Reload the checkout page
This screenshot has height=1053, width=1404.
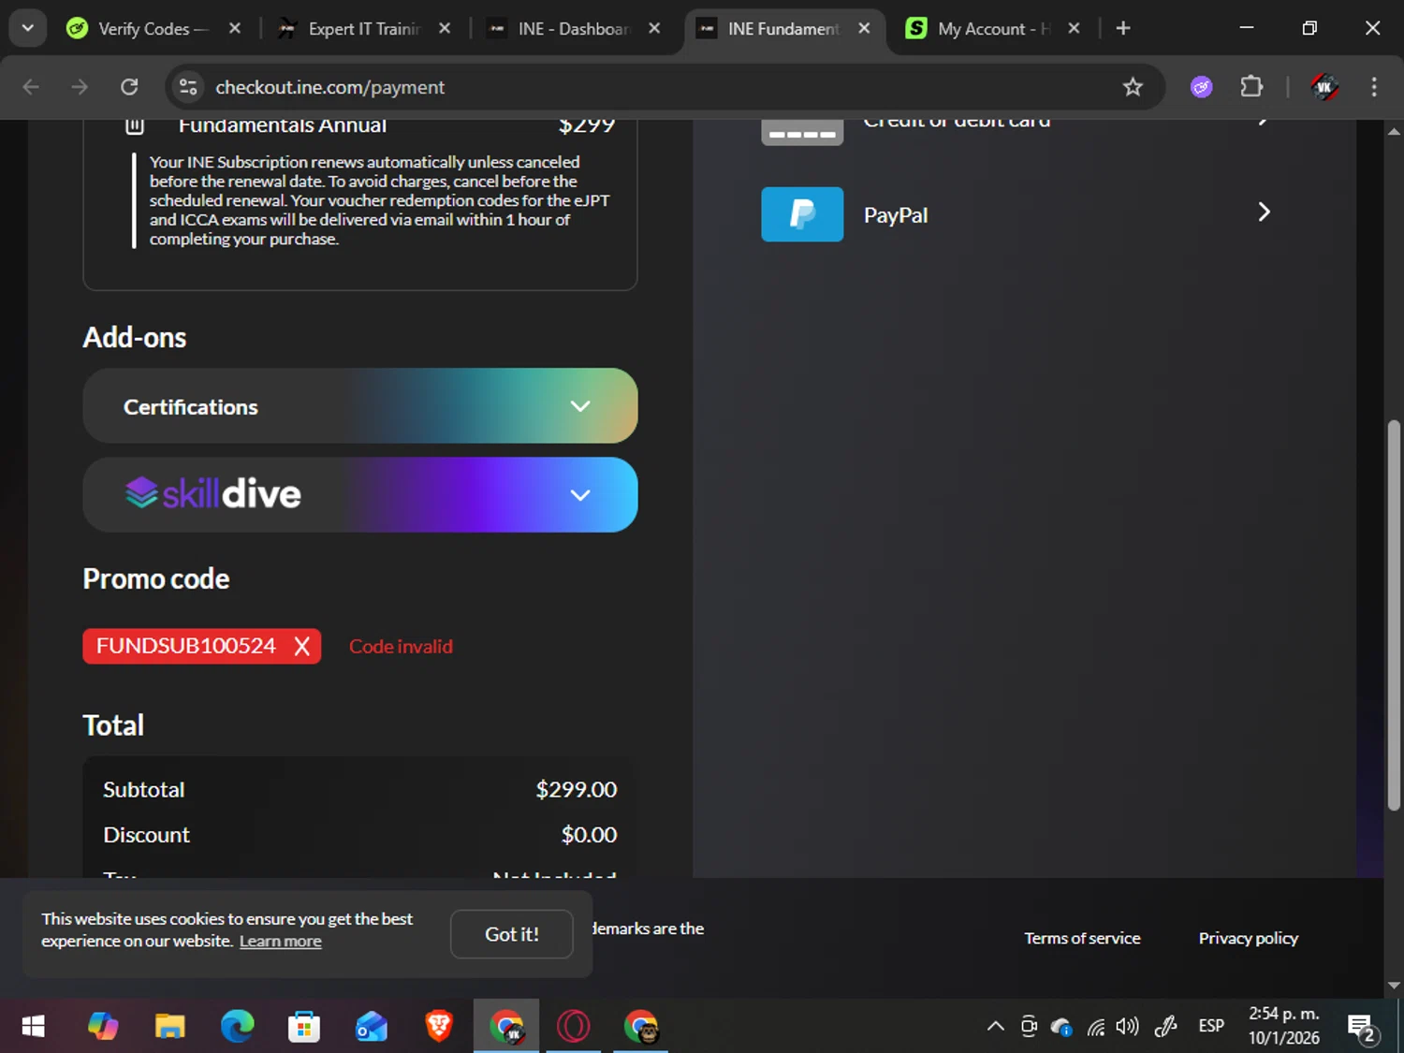(129, 87)
